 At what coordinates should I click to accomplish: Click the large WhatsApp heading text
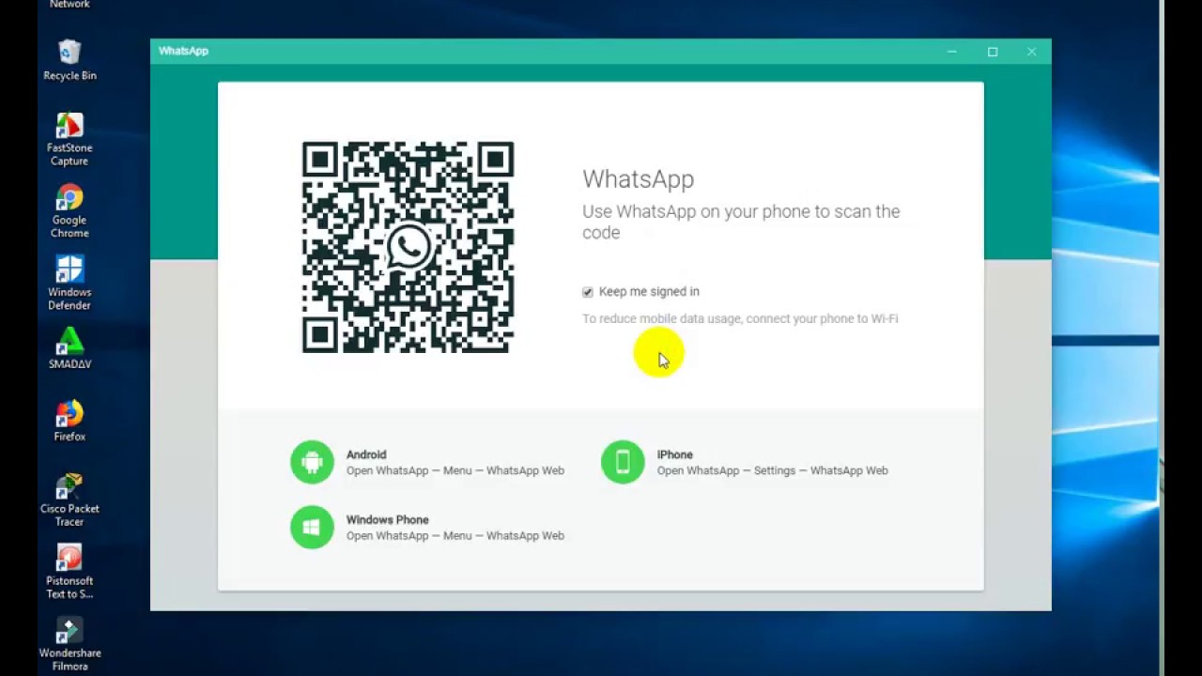(639, 178)
